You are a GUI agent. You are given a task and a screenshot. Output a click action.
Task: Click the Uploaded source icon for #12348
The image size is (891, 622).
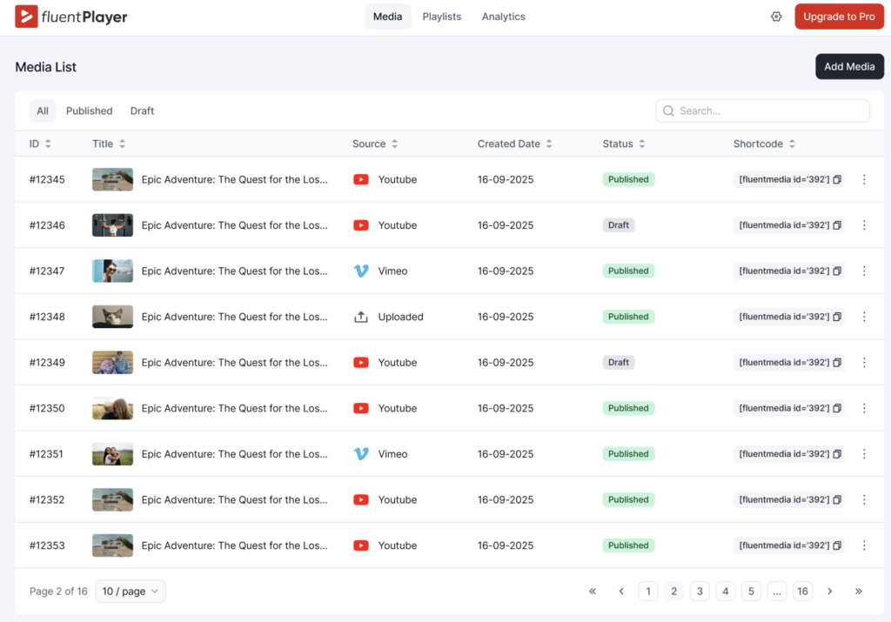(361, 317)
